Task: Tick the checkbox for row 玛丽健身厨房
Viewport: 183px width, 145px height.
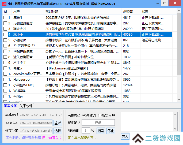Action: pyautogui.click(x=5, y=23)
